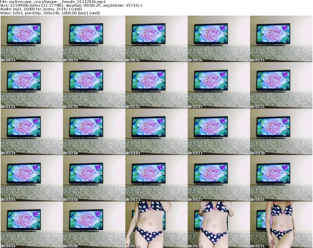Choose the frame at 00:04:41
This screenshot has height=248, width=313.
click(x=281, y=178)
